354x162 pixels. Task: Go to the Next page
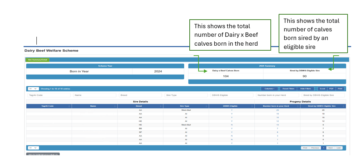(330, 148)
